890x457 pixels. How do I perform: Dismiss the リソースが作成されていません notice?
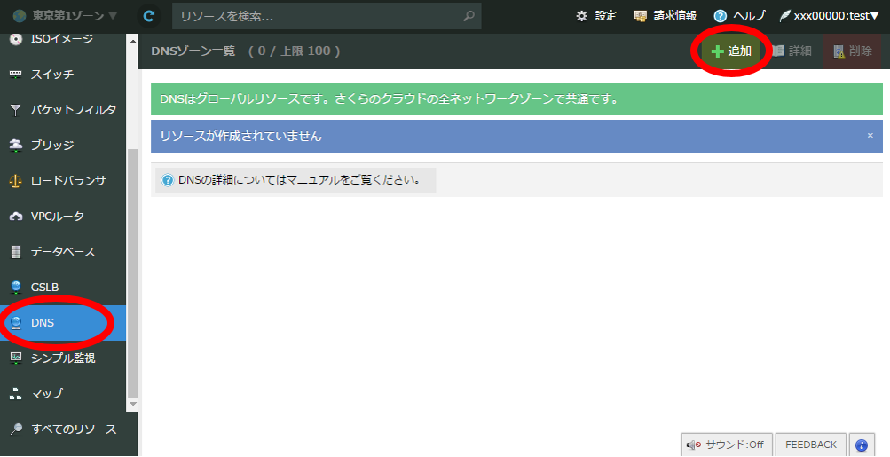click(870, 136)
